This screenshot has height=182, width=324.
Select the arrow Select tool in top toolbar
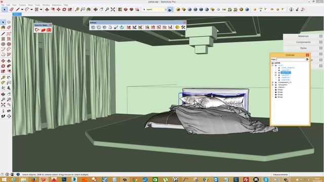[5, 10]
